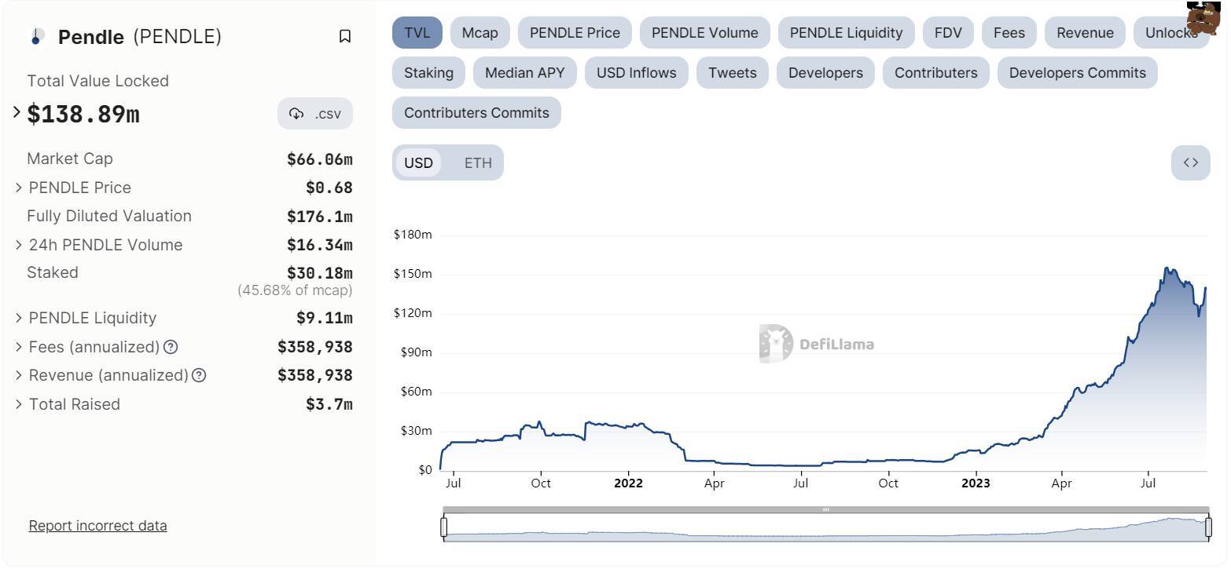Image resolution: width=1231 pixels, height=569 pixels.
Task: Toggle the Unlocks chart metric
Action: pos(1171,33)
